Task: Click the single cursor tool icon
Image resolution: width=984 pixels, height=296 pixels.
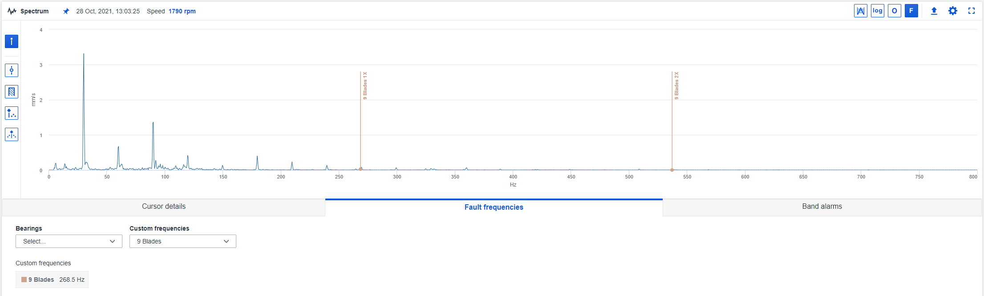Action: point(12,70)
